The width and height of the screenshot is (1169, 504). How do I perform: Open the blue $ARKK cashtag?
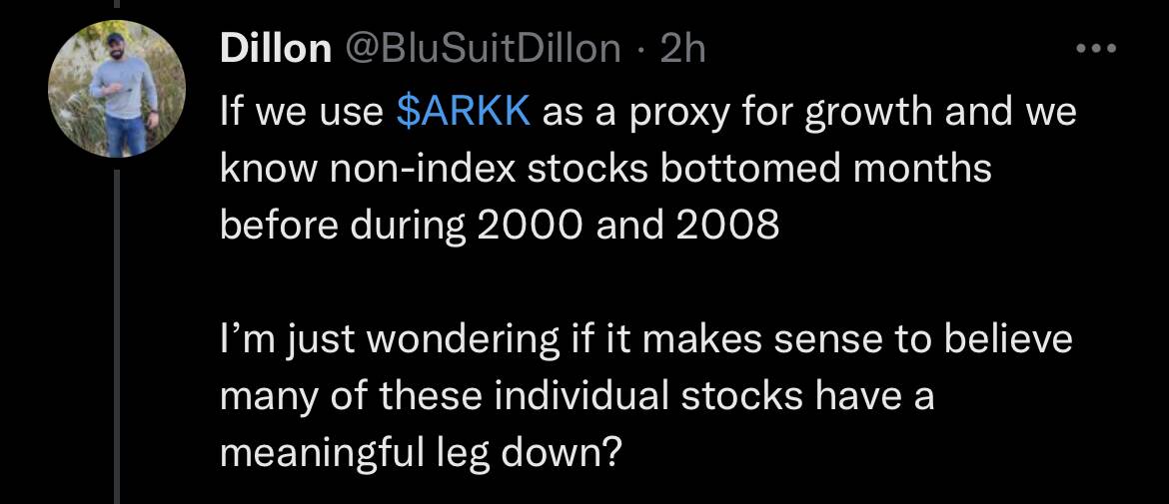(x=464, y=112)
